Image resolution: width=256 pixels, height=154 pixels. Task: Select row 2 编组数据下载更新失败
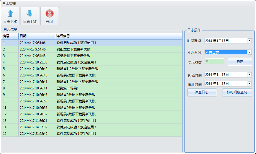(x=74, y=49)
